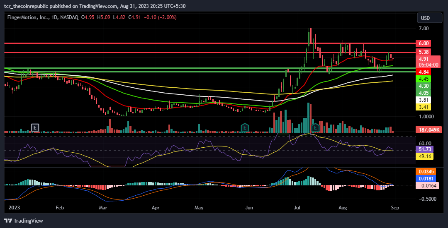This screenshot has width=448, height=228.
Task: Select the purple 51.73 RSI value label
Action: pos(425,149)
